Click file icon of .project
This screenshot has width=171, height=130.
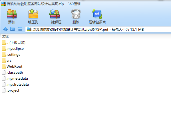pyautogui.click(x=4, y=90)
